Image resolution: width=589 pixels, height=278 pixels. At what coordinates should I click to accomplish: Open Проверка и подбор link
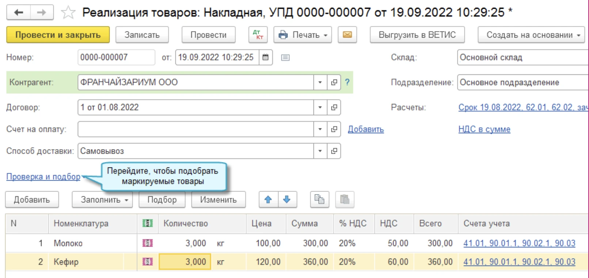pos(43,177)
